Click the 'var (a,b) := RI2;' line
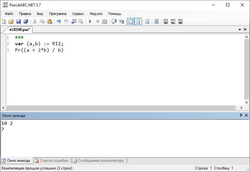The width and height of the screenshot is (250, 172). pos(39,44)
